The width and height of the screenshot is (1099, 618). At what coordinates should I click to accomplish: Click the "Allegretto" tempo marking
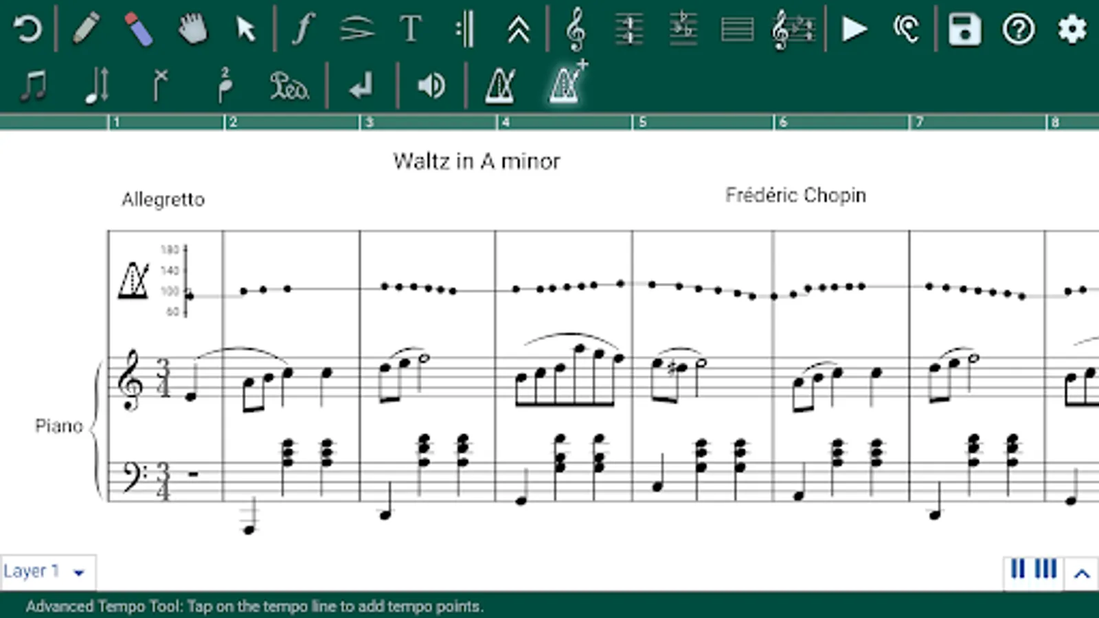[x=163, y=199]
